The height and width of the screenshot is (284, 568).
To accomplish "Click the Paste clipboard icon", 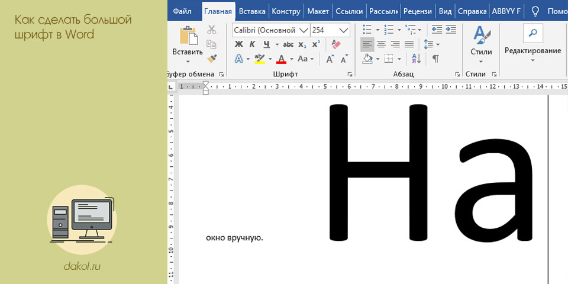I will [x=189, y=35].
